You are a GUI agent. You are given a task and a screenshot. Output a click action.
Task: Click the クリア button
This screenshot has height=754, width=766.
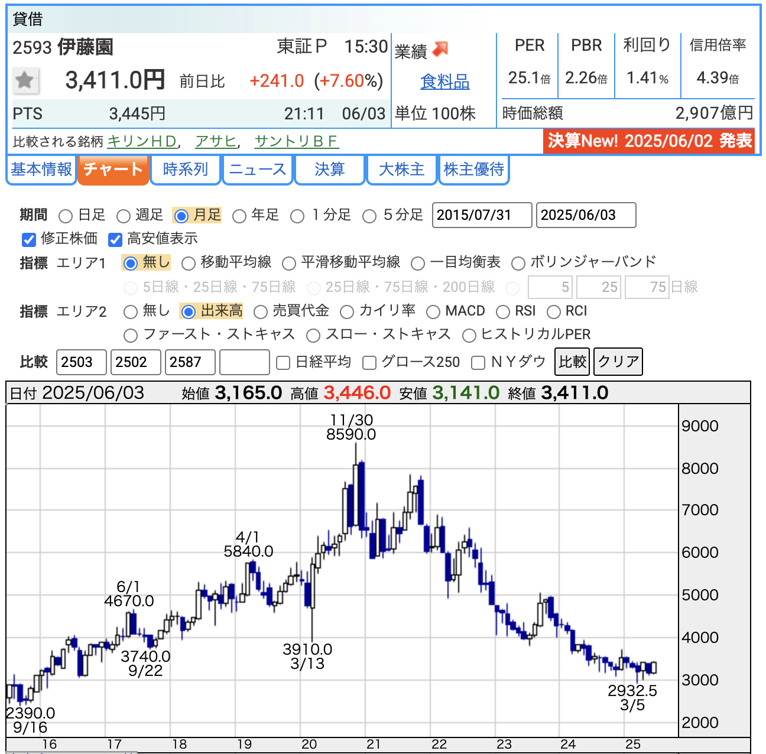point(618,362)
